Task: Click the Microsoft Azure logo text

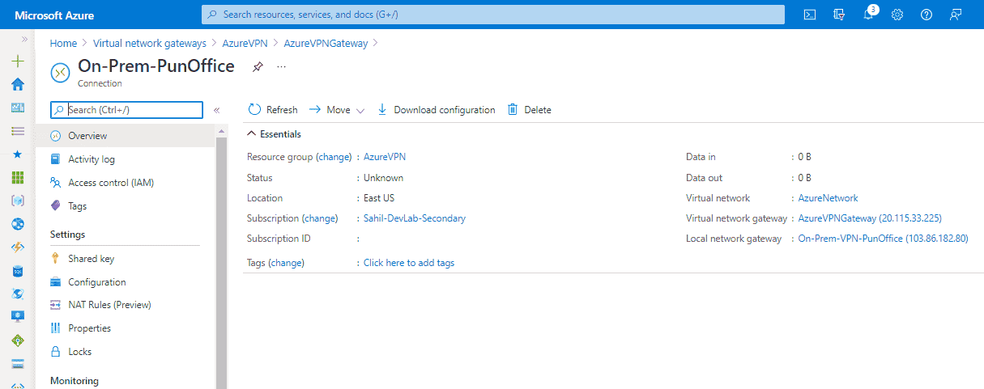Action: [x=53, y=15]
